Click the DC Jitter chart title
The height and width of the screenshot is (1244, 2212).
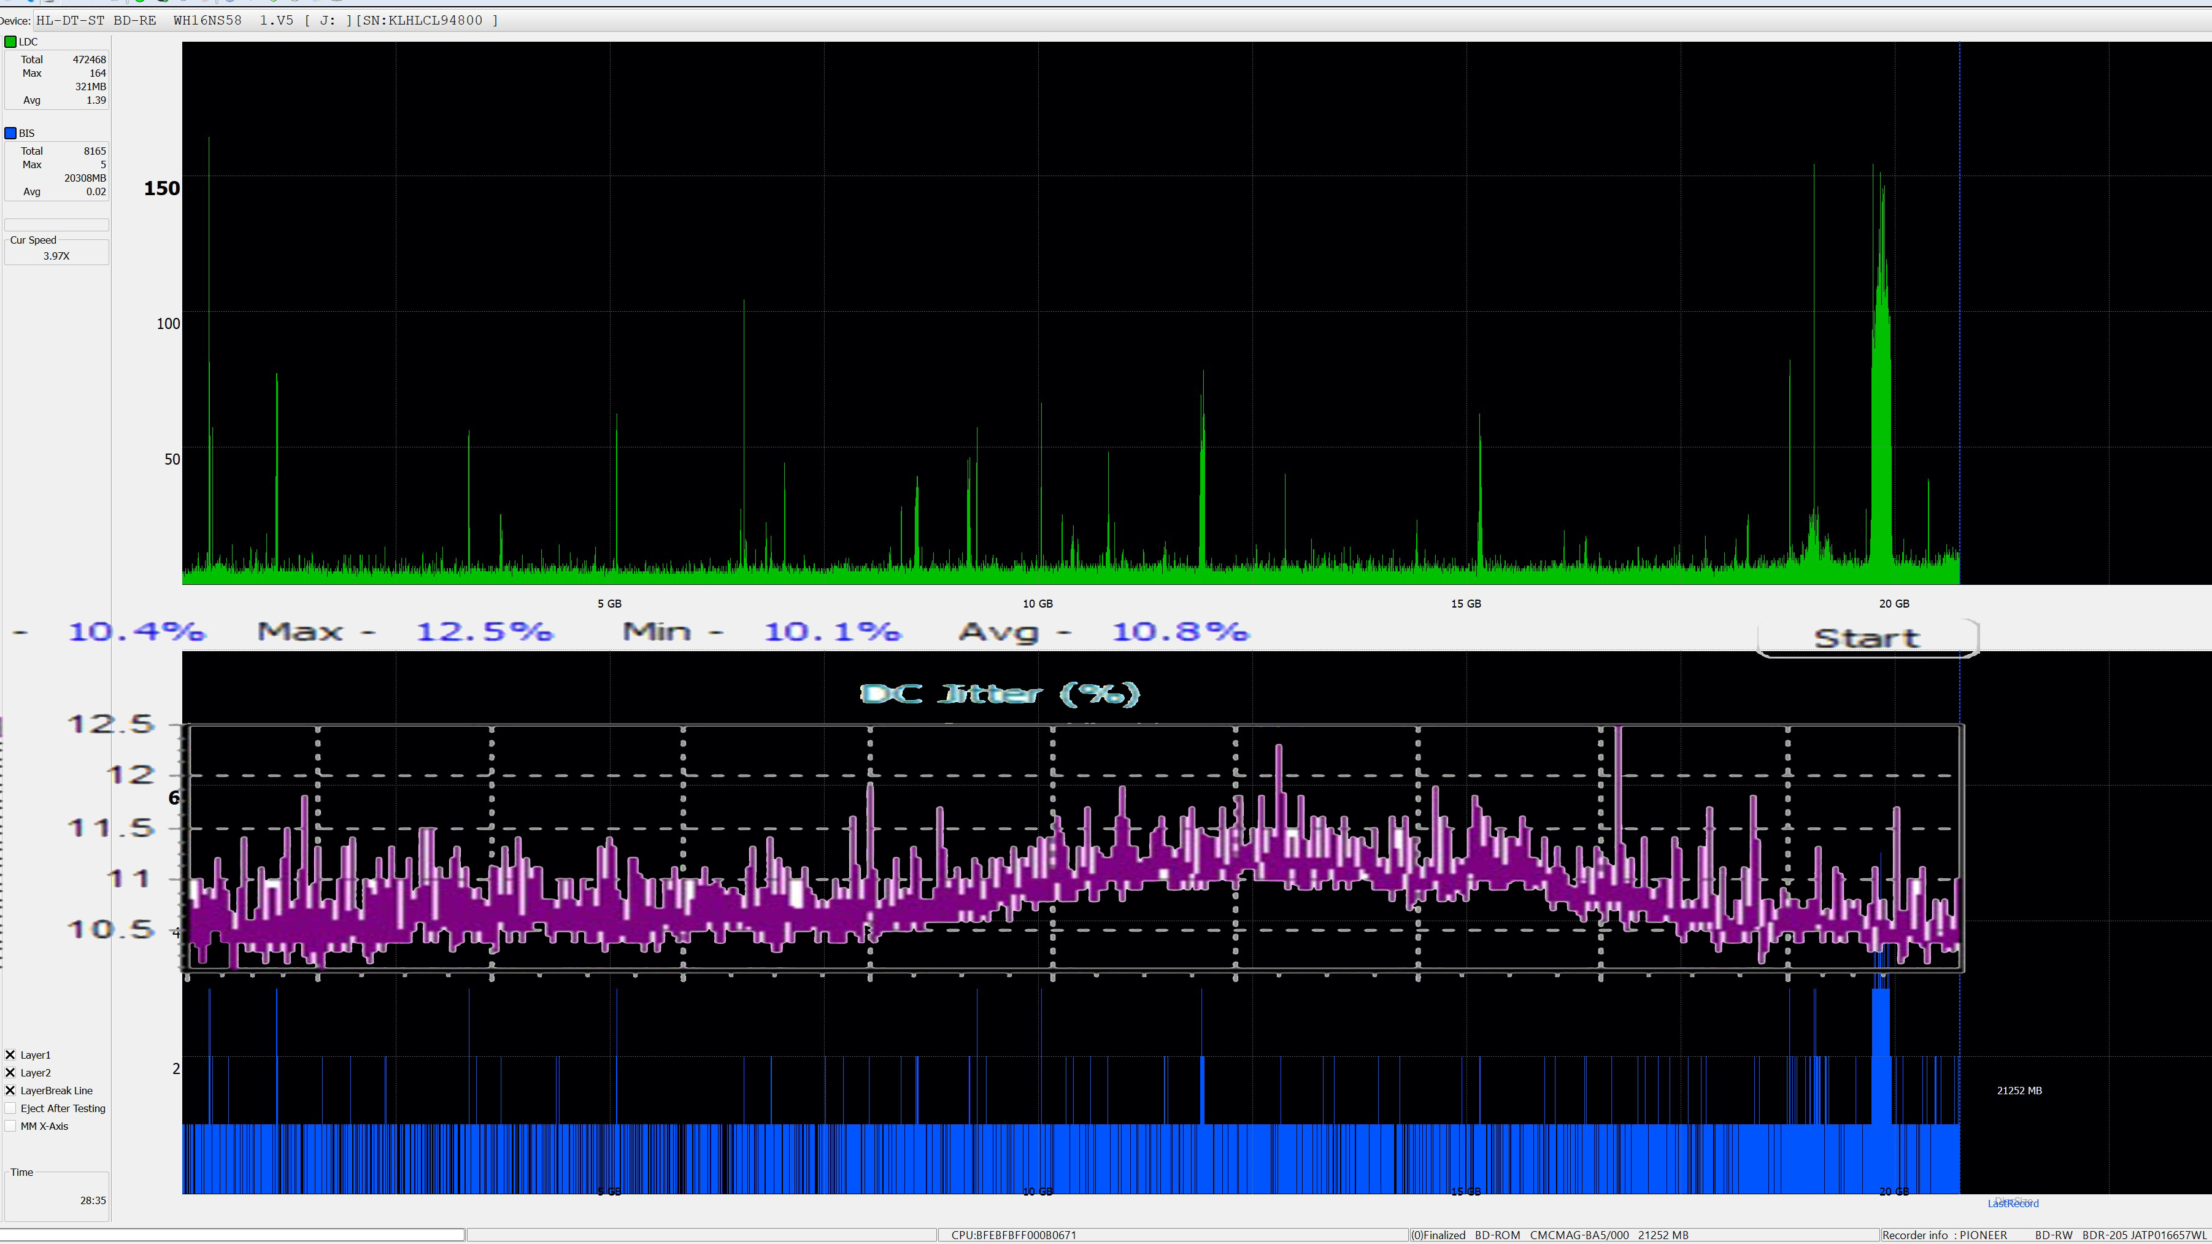point(999,694)
